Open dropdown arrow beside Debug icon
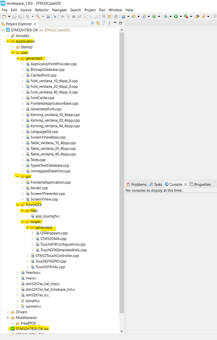 tap(170, 16)
